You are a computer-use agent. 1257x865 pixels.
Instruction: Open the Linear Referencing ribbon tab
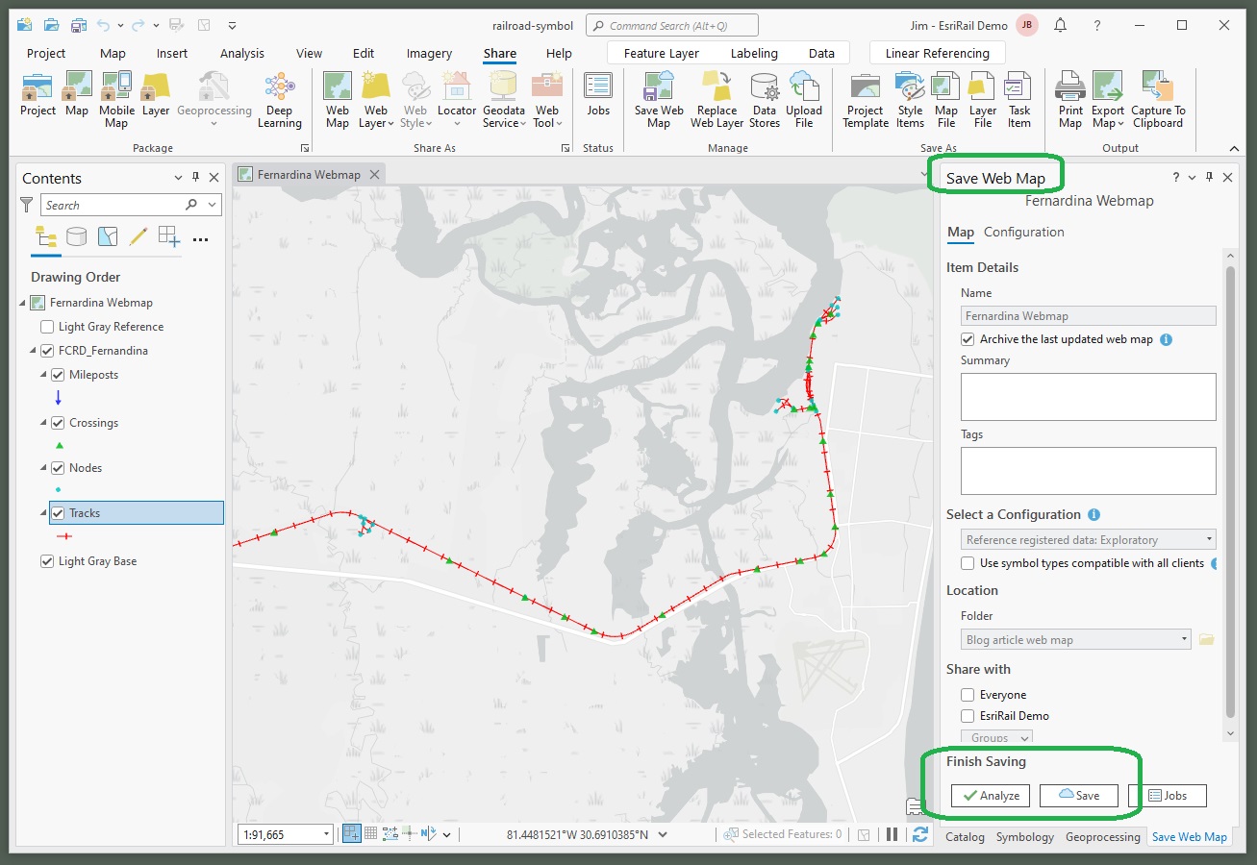click(x=937, y=53)
